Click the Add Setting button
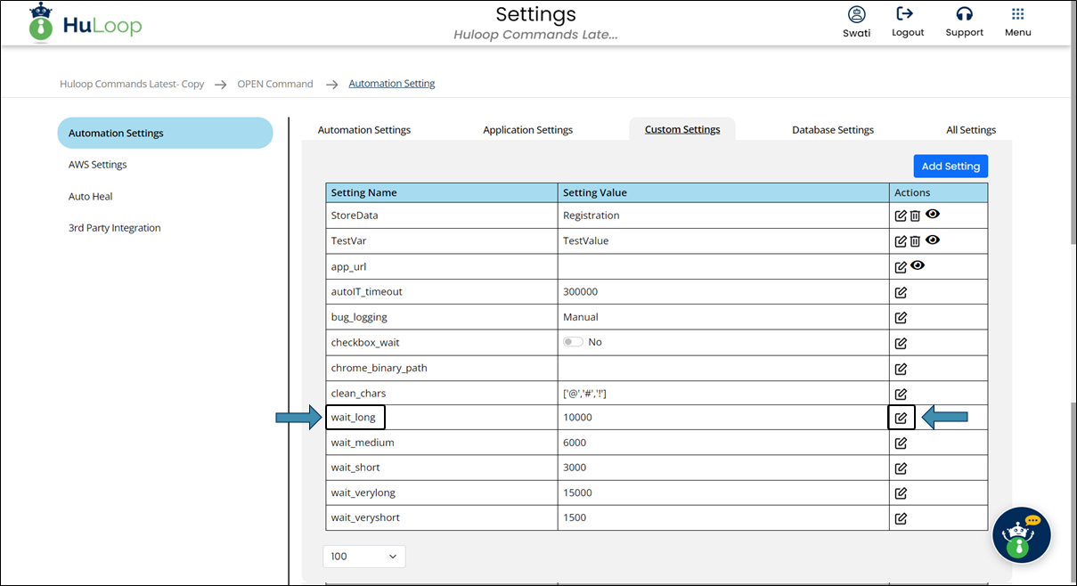Viewport: 1077px width, 586px height. tap(951, 166)
